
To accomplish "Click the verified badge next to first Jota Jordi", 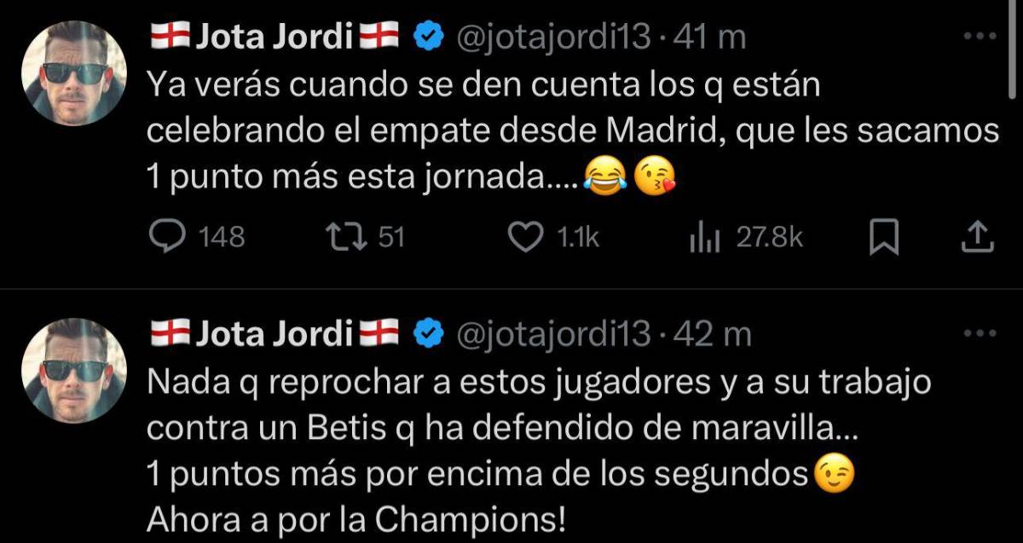I will (424, 35).
